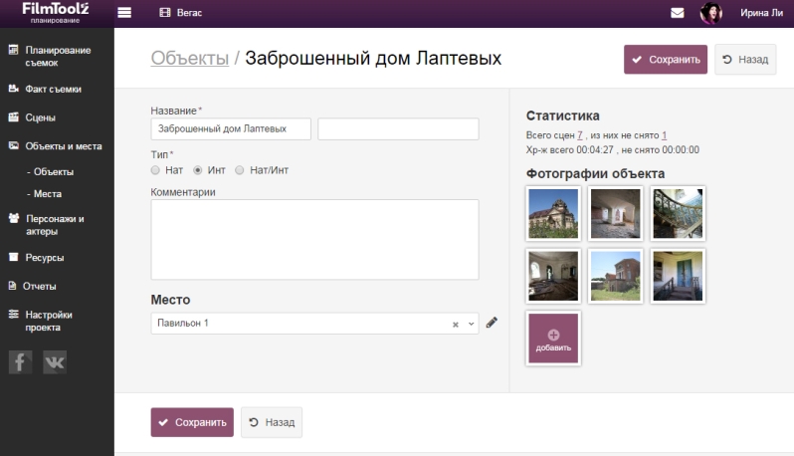Click the Add photo добавить tile
The width and height of the screenshot is (794, 456).
click(x=553, y=338)
